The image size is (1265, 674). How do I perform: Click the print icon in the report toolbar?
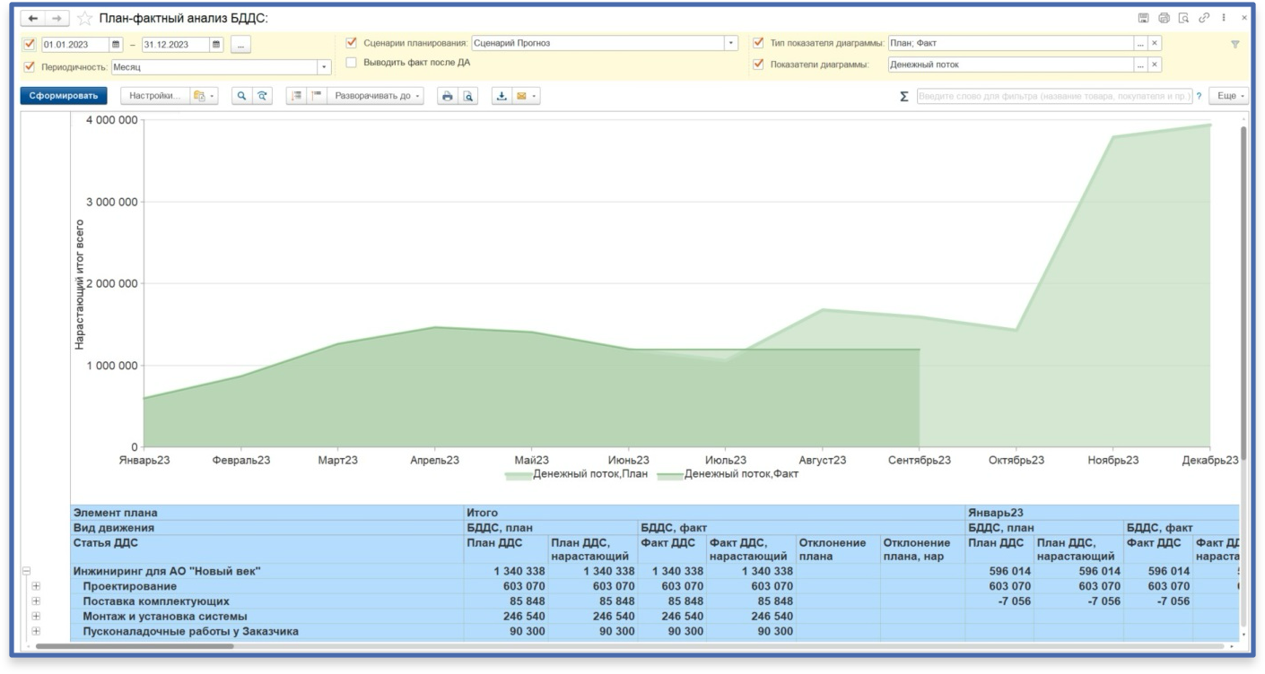point(448,96)
